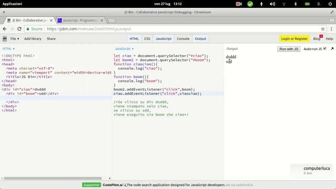Open the Blog link

[x=317, y=39]
